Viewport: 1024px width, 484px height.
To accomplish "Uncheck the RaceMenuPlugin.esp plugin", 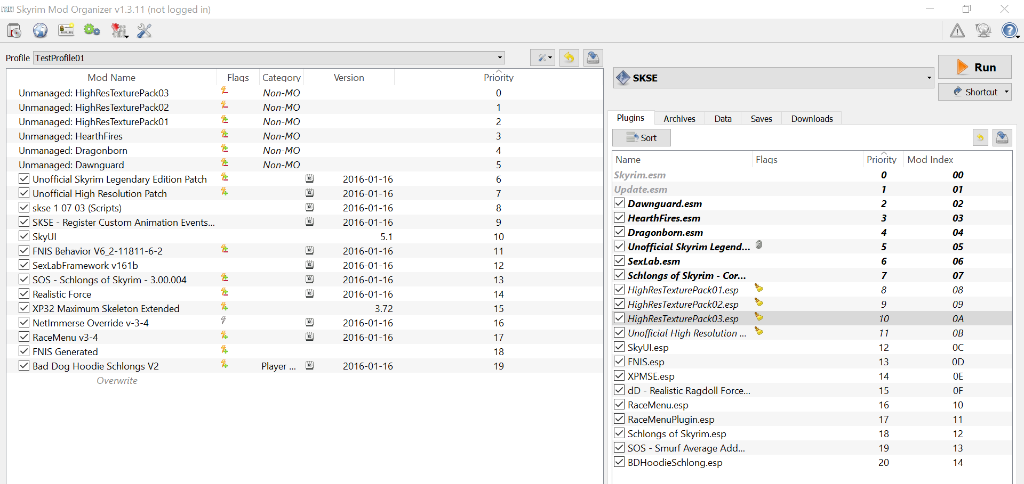I will click(x=619, y=419).
